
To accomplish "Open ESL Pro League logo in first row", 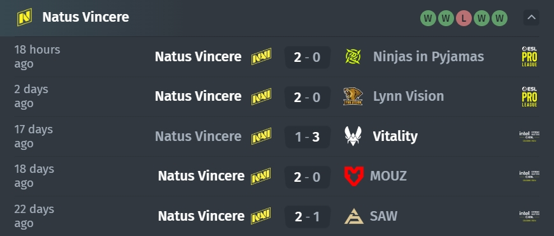I will [529, 57].
